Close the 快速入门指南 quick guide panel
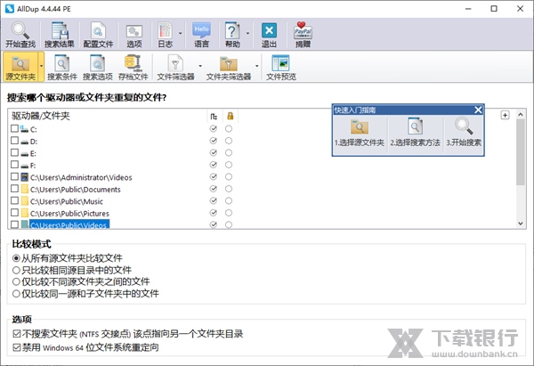This screenshot has height=366, width=534. [x=478, y=110]
